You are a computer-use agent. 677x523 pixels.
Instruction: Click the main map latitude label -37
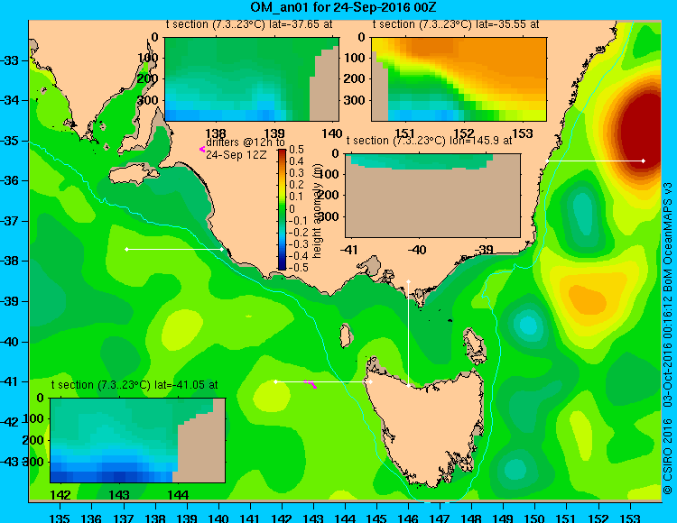point(10,221)
